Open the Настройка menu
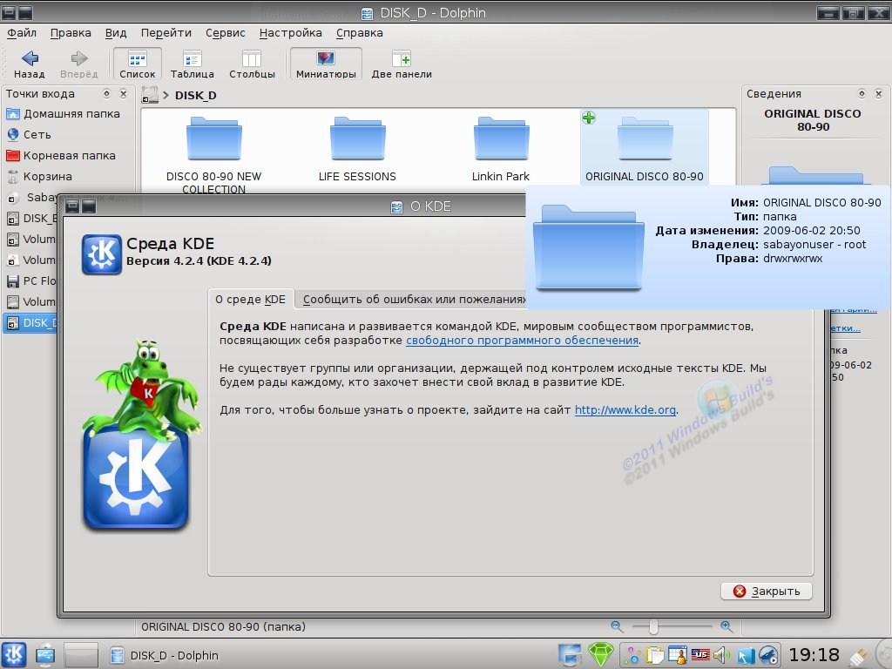 [291, 33]
